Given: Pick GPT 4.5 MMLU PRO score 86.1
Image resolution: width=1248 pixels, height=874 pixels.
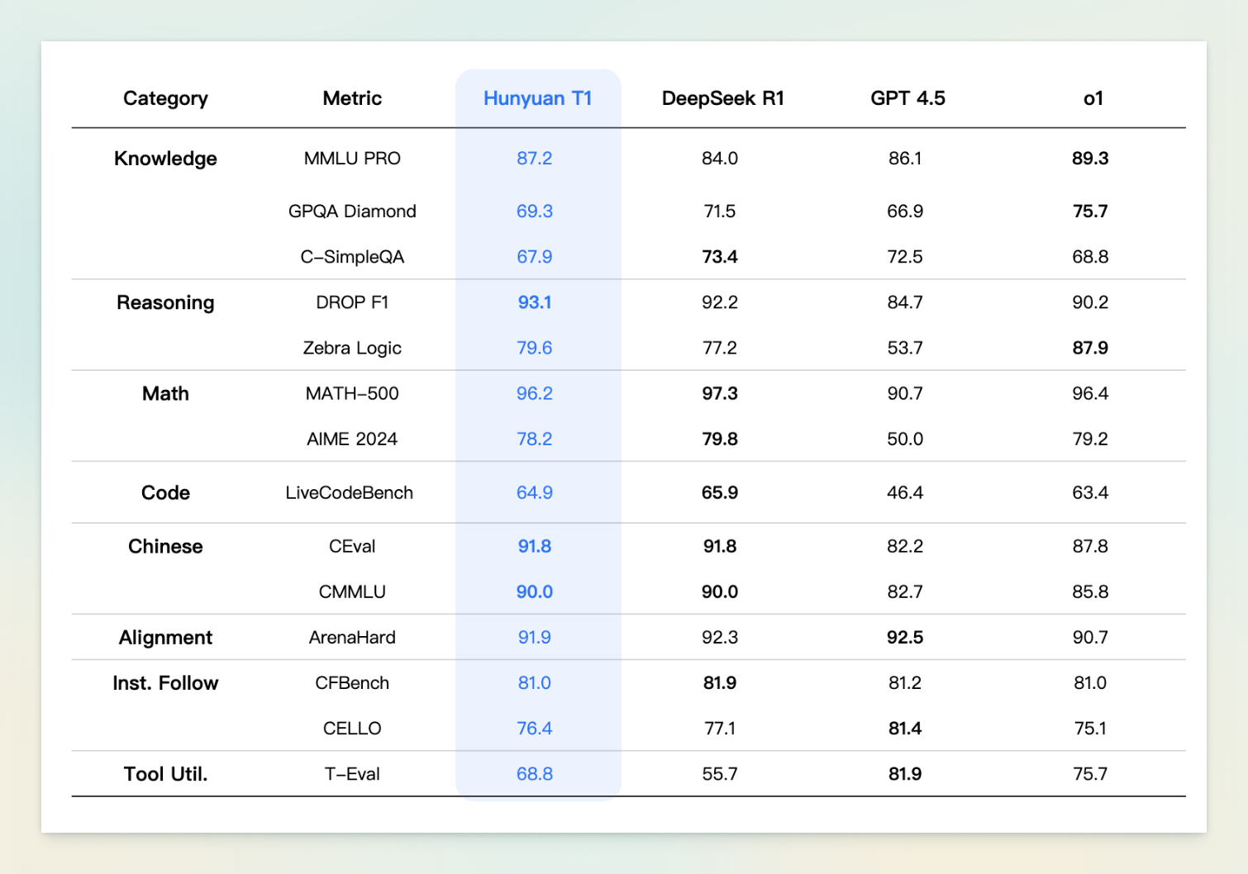Looking at the screenshot, I should pyautogui.click(x=905, y=158).
